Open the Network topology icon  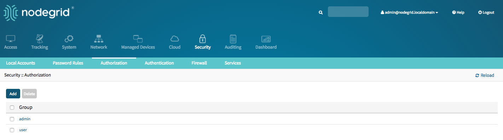99,38
